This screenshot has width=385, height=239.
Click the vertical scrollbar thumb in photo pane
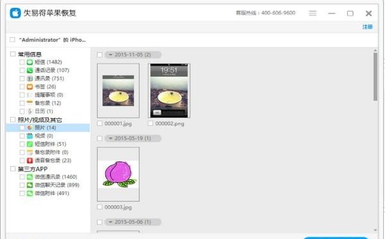coord(375,76)
